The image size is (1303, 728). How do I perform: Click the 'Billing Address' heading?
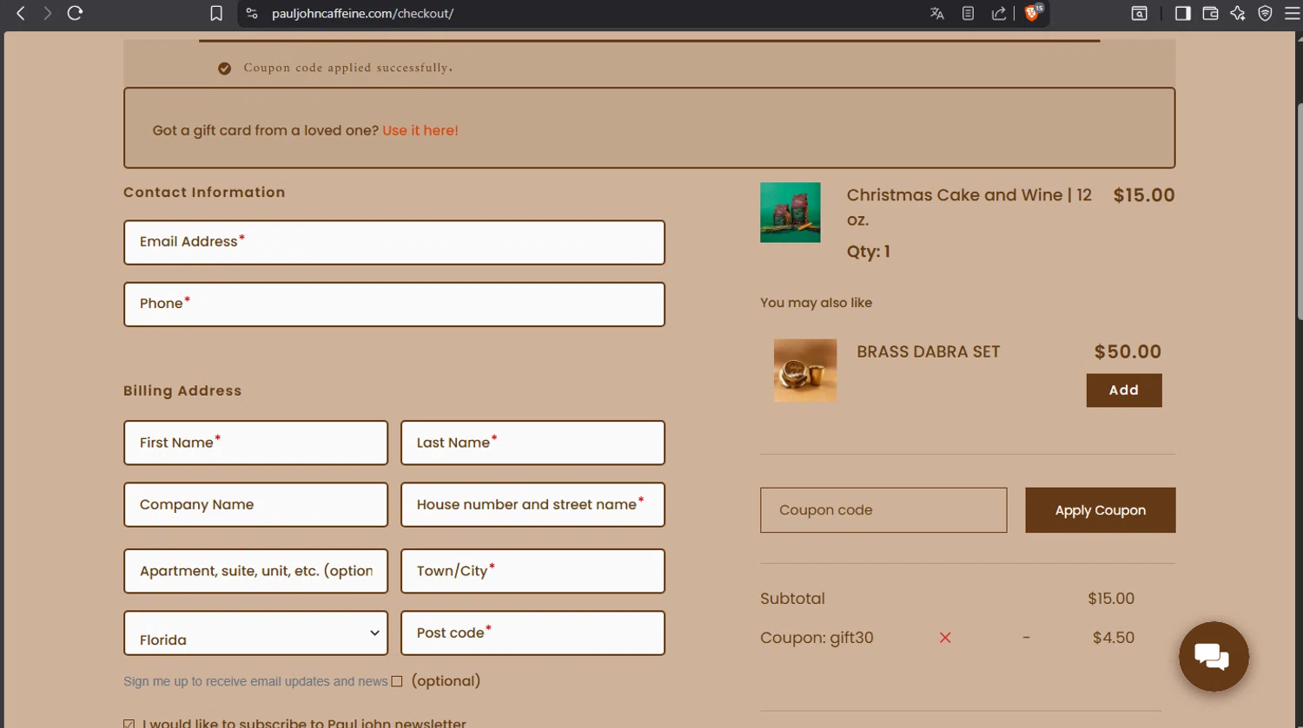pos(182,390)
